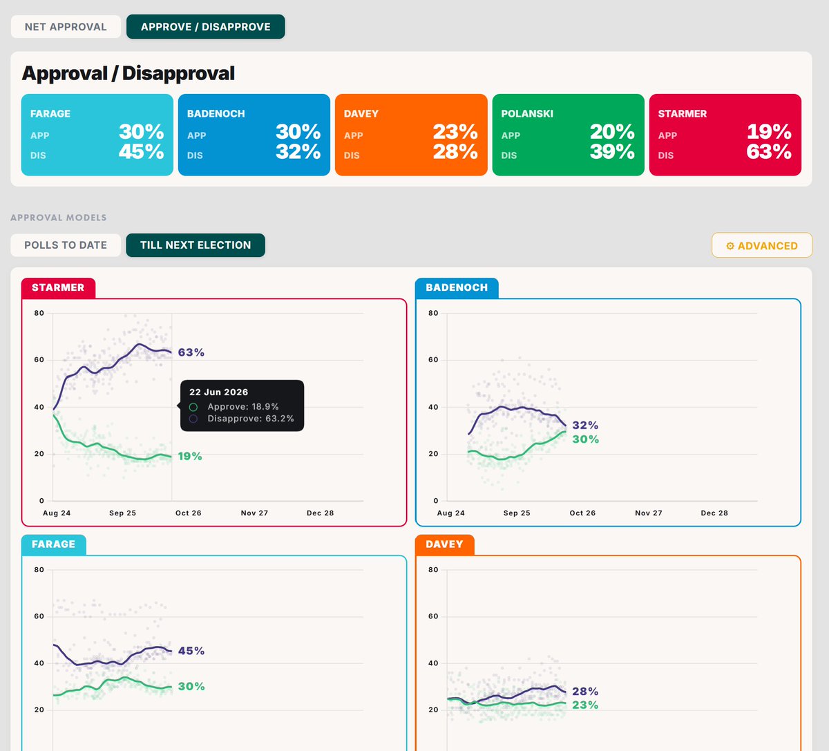The height and width of the screenshot is (751, 829).
Task: Open the Polanski approval summary card
Action: [x=568, y=135]
